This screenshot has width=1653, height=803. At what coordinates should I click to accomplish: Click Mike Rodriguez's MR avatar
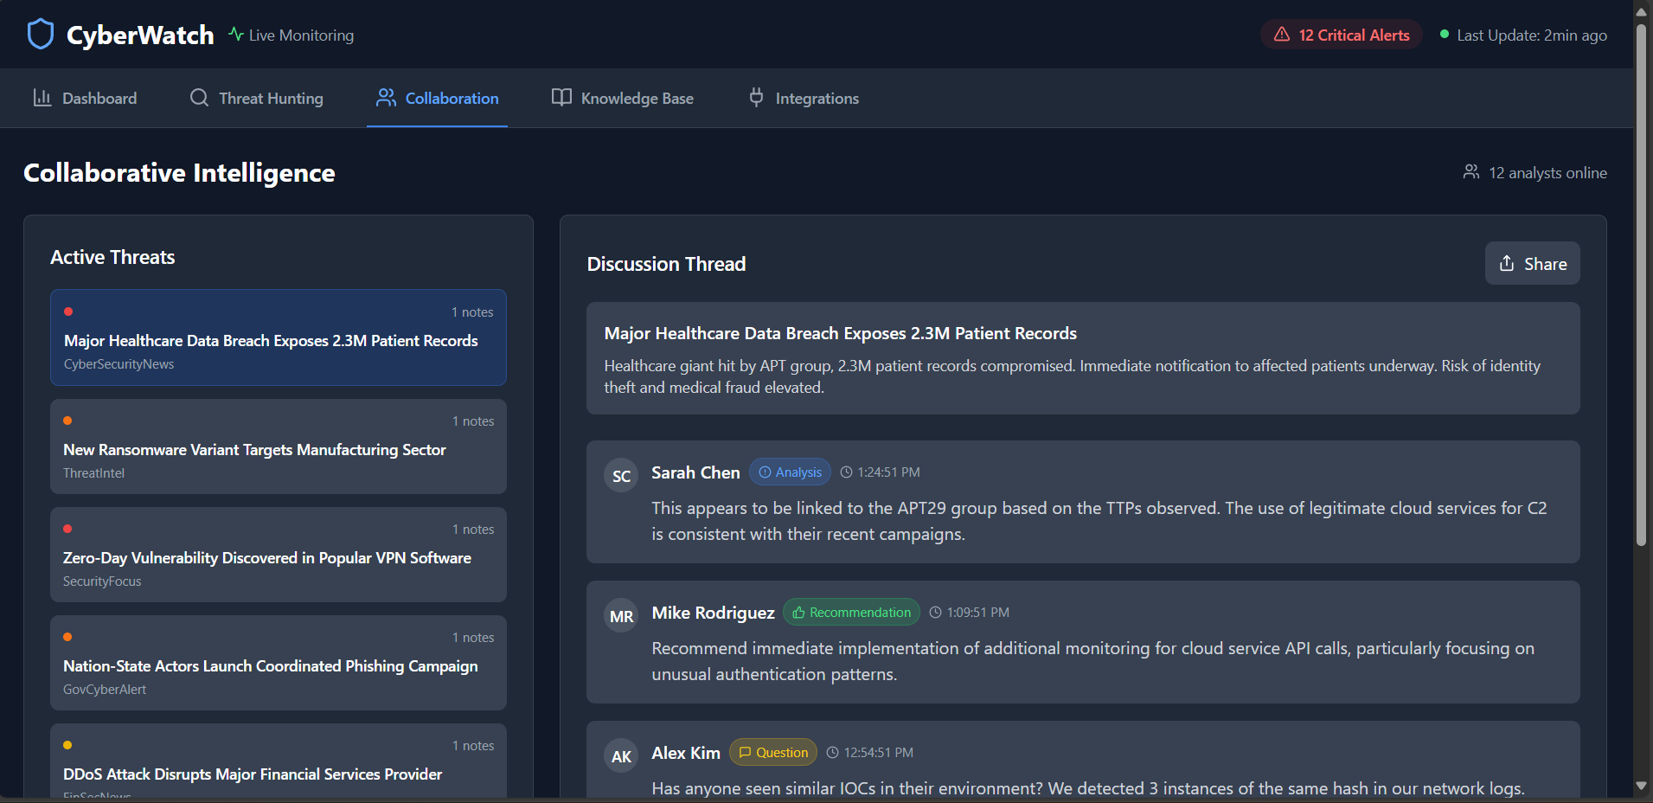(x=621, y=616)
